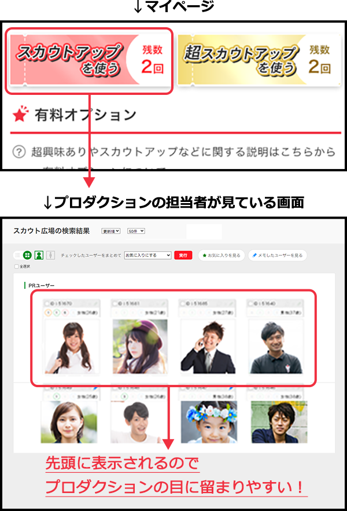Click the 有料オプション heading
Image resolution: width=347 pixels, height=511 pixels.
(86, 115)
